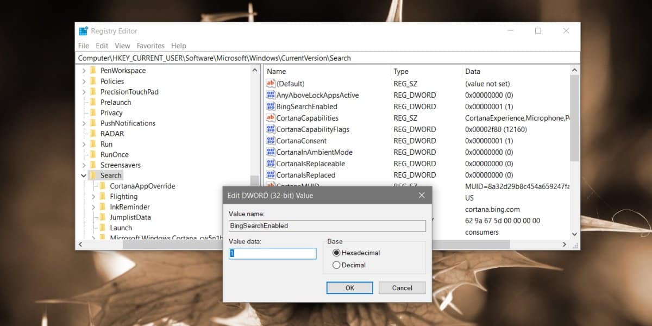Confirm the DWORD edit with OK
This screenshot has height=326, width=652.
tap(350, 288)
